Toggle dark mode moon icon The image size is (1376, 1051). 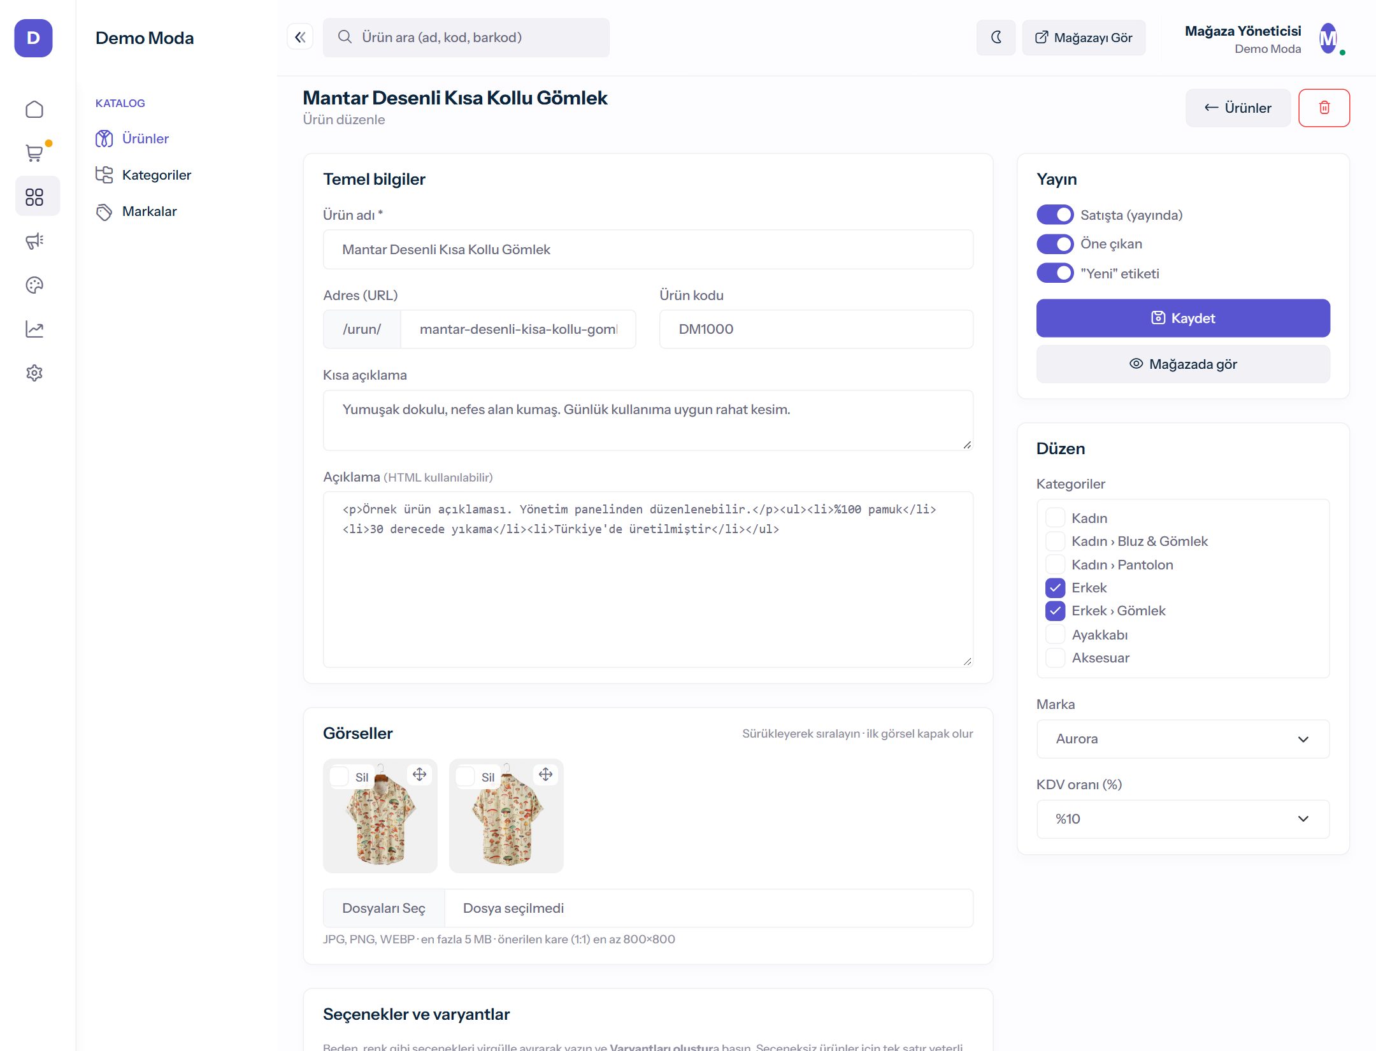996,38
